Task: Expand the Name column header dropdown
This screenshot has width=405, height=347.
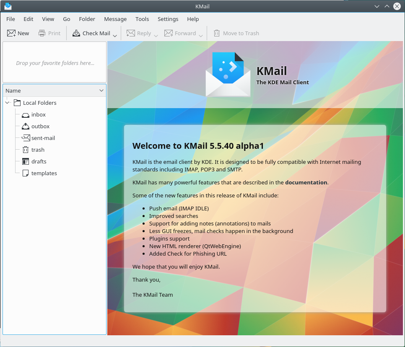Action: tap(101, 91)
